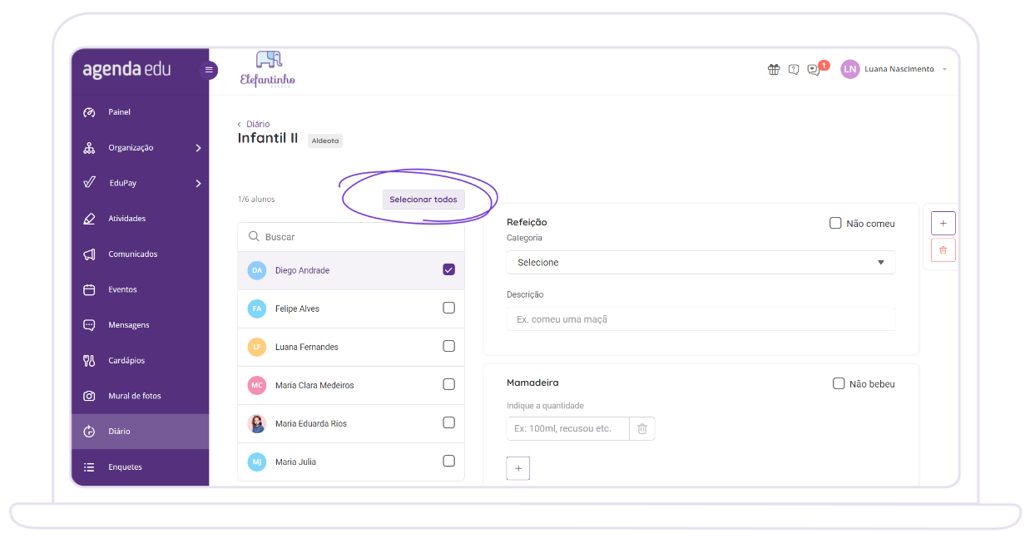The height and width of the screenshot is (543, 1035).
Task: Click the Selecionar todos button
Action: pos(423,200)
